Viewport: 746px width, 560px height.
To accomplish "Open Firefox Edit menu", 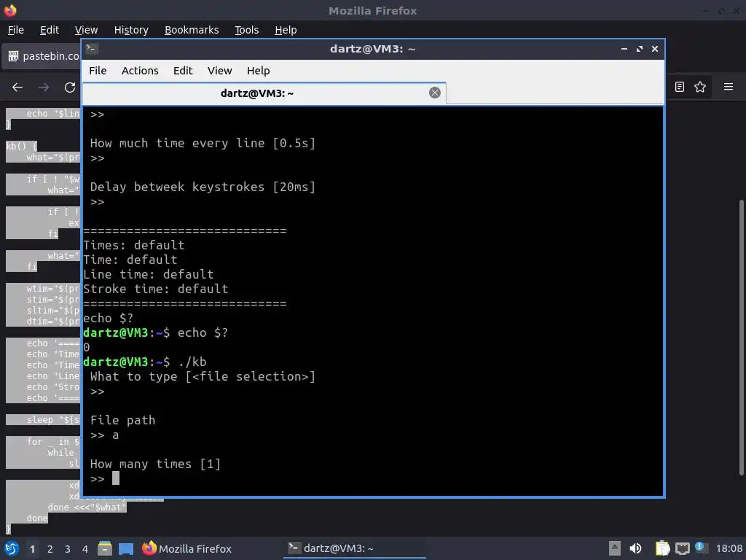I will click(x=50, y=30).
